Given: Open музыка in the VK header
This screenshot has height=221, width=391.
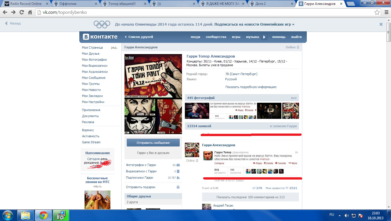Looking at the screenshot, I should (x=252, y=37).
